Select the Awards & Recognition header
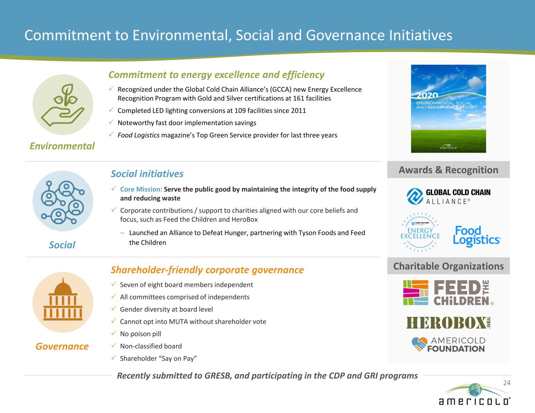The width and height of the screenshot is (535, 413). [x=448, y=170]
